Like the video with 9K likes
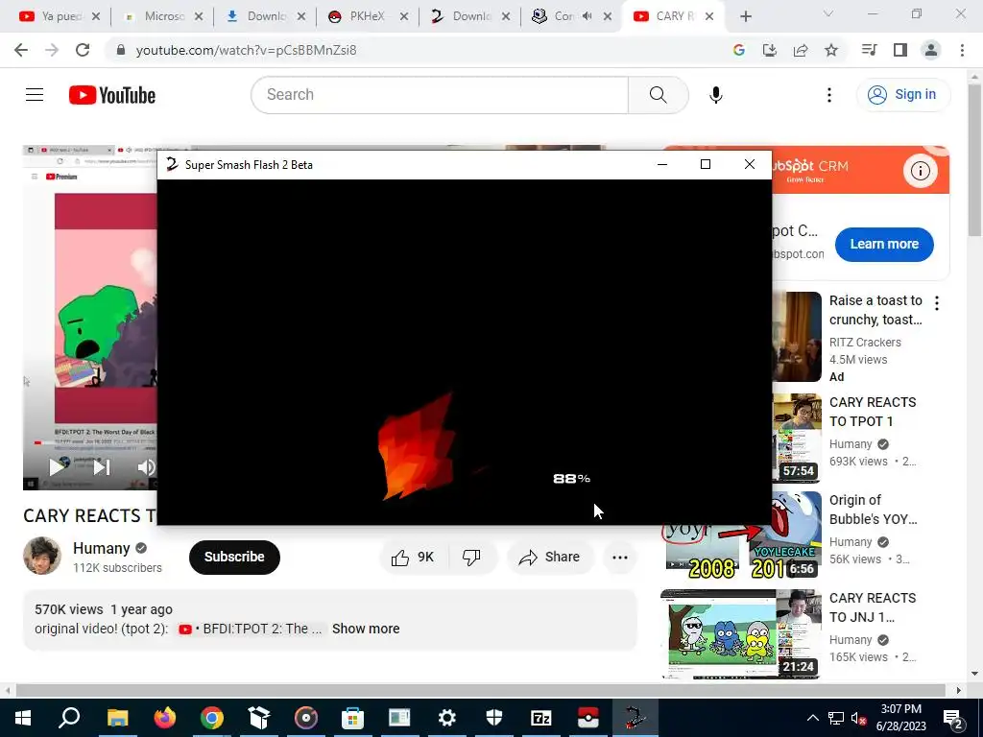 pos(413,558)
